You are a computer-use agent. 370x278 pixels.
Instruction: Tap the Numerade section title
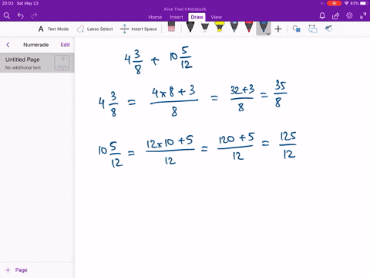[x=36, y=45]
